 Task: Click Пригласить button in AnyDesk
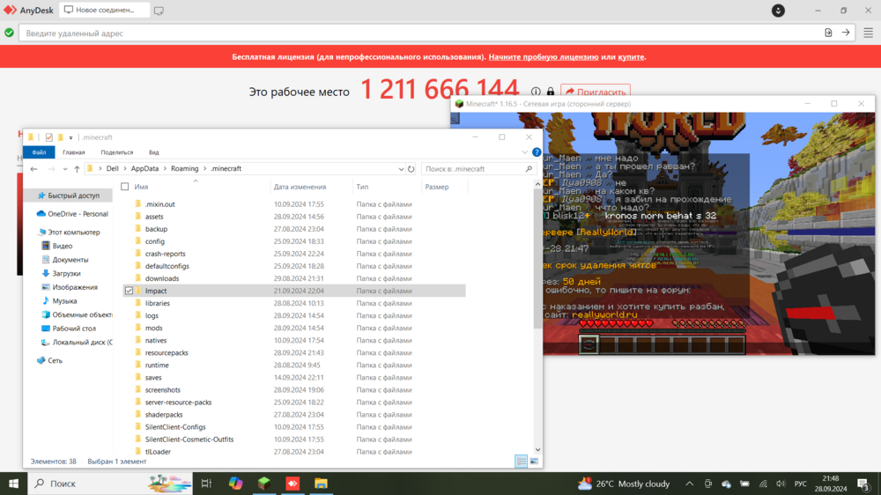click(x=596, y=92)
